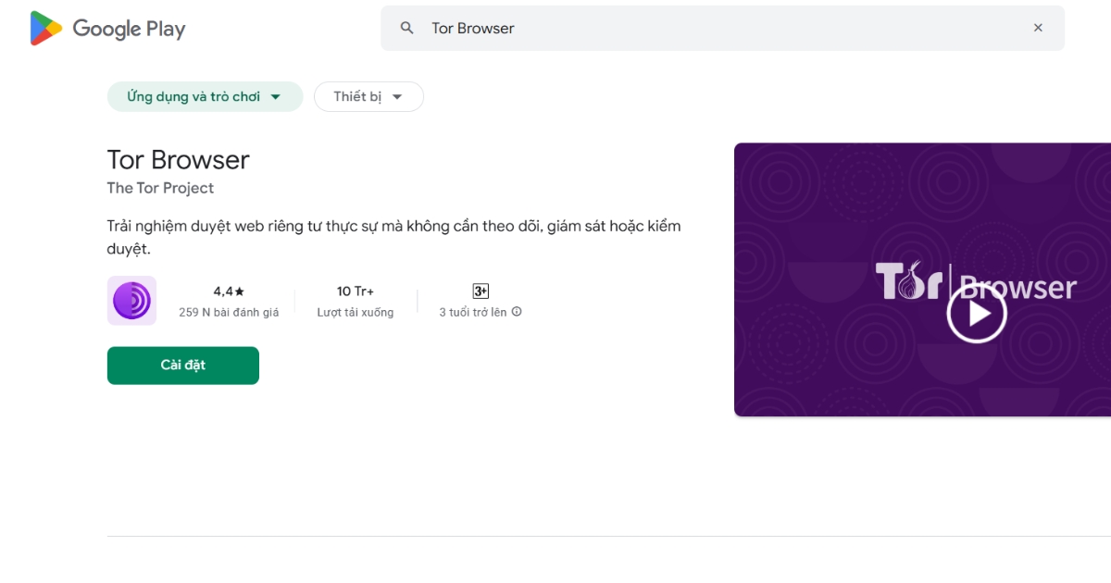Screen dimensions: 1111x583
Task: Select the 'Ứng dụng và trò chơi' filter chip label
Action: pos(193,97)
